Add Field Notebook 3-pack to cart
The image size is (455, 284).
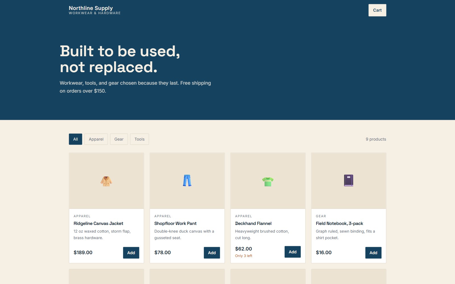coord(373,253)
